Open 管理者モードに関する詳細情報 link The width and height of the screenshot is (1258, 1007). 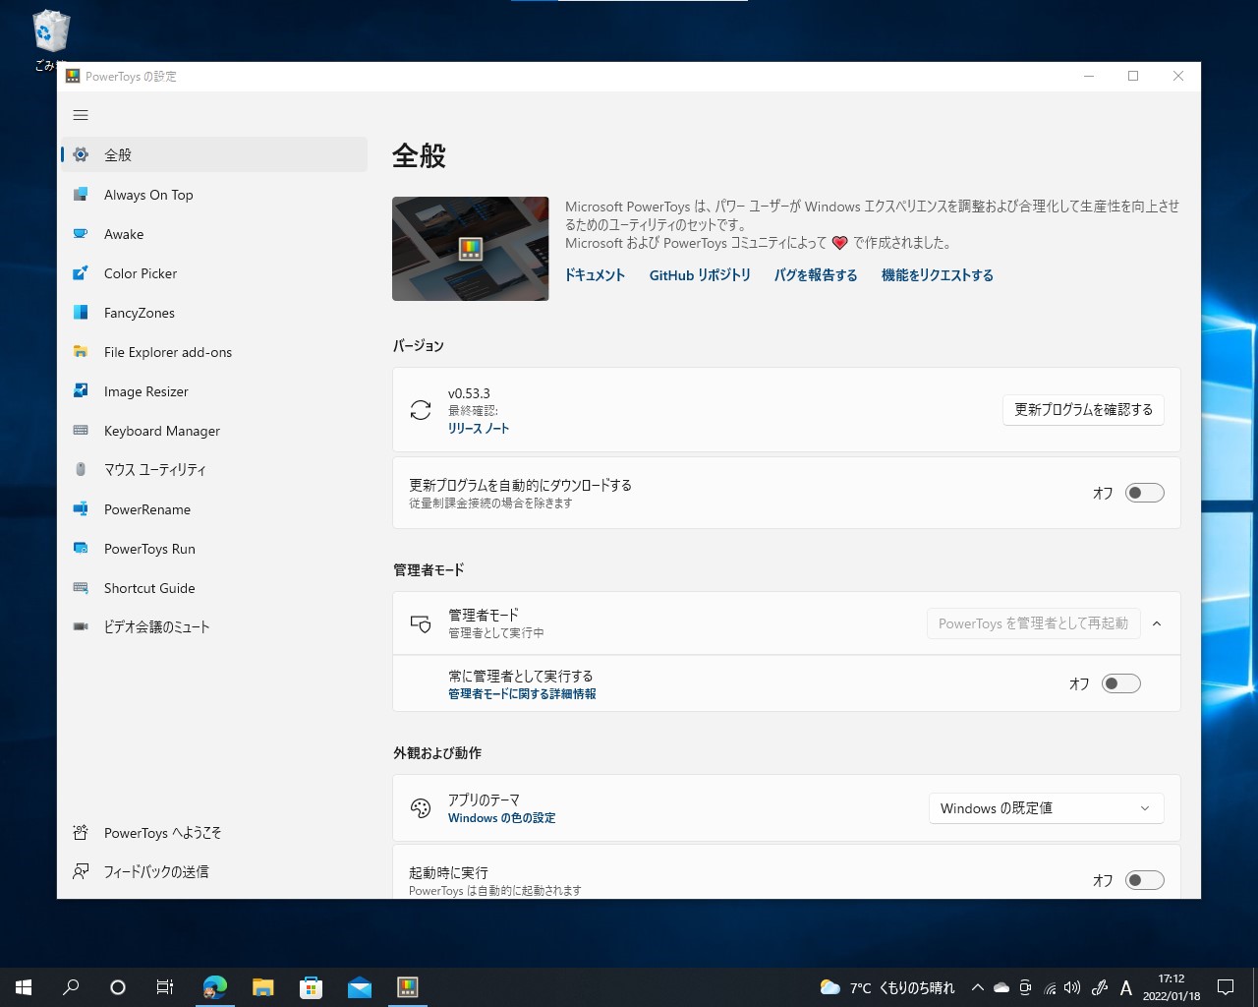[522, 694]
